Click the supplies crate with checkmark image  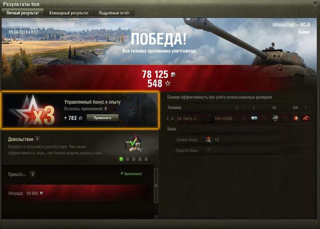coord(134,144)
